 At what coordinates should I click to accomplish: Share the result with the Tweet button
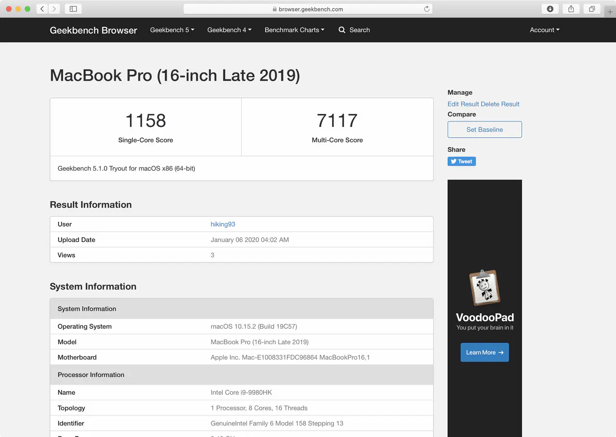point(462,162)
